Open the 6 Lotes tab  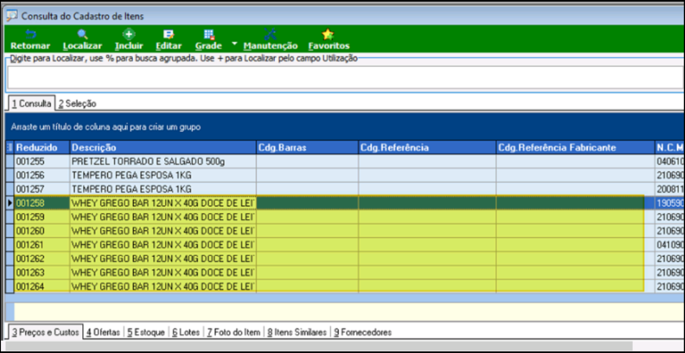pos(186,332)
